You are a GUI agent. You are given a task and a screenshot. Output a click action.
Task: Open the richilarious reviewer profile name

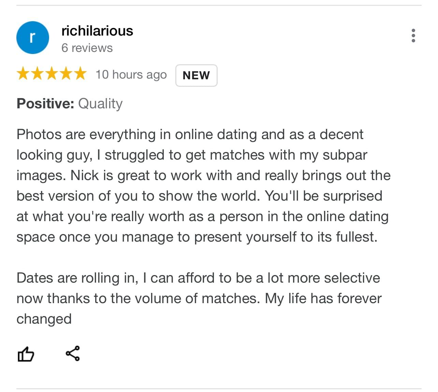(97, 31)
